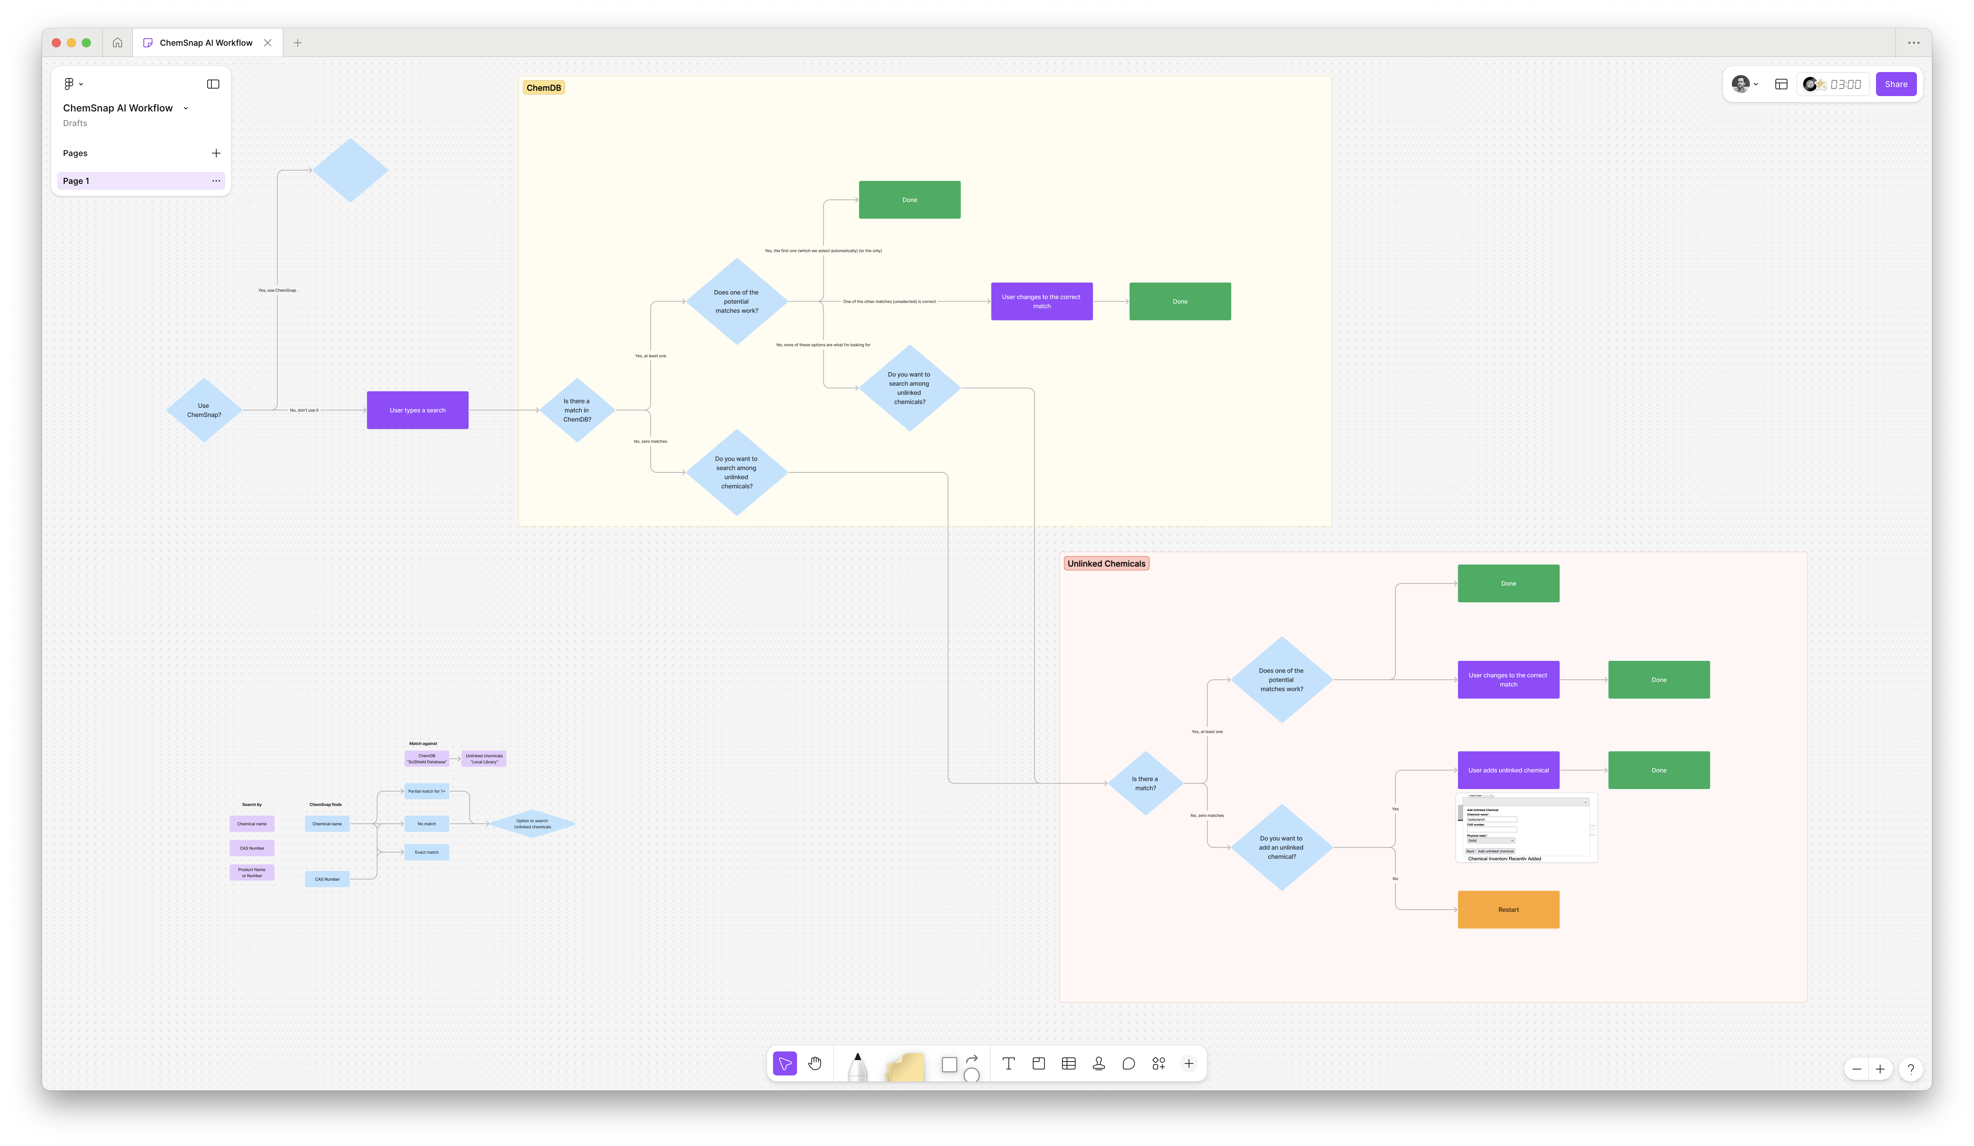This screenshot has height=1146, width=1974.
Task: Click zoom in plus button
Action: [x=1879, y=1069]
